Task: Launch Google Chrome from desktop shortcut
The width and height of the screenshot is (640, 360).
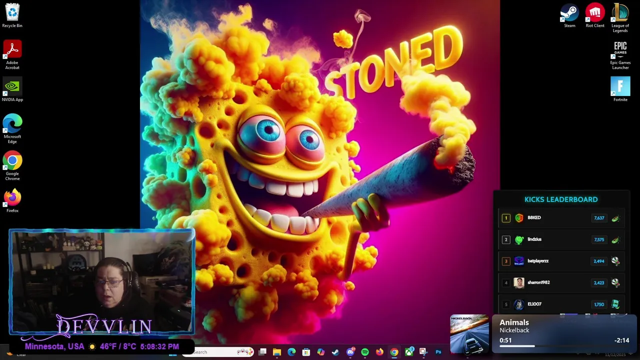Action: (12, 166)
